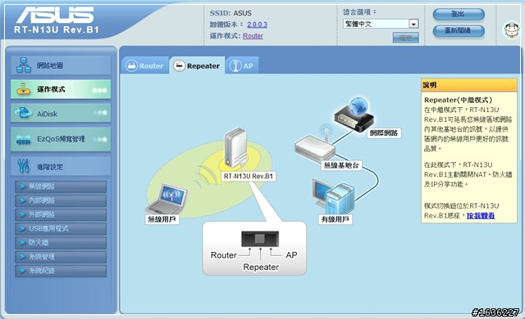Expand the 無線網路 wireless submenu
This screenshot has height=319, width=525.
[61, 186]
